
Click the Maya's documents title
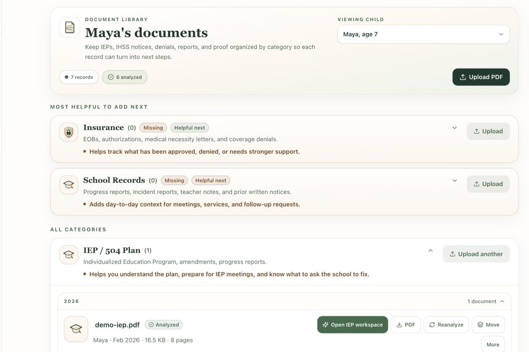[146, 33]
